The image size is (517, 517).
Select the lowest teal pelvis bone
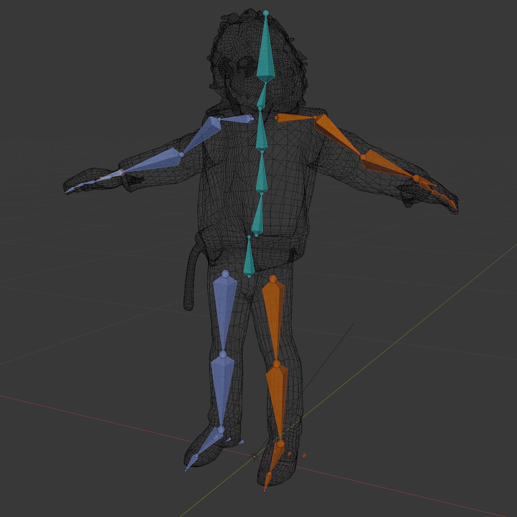click(x=249, y=256)
